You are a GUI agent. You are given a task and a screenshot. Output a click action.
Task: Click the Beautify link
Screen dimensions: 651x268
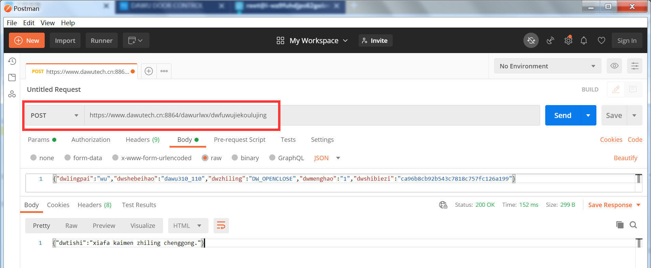click(x=625, y=158)
